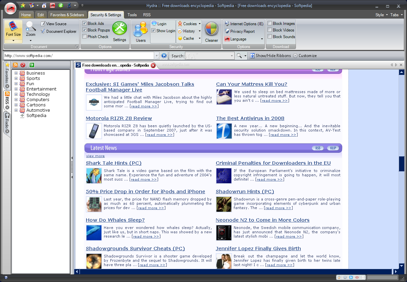Click the vertical scrollbar thumb of page
The width and height of the screenshot is (407, 282).
402,163
